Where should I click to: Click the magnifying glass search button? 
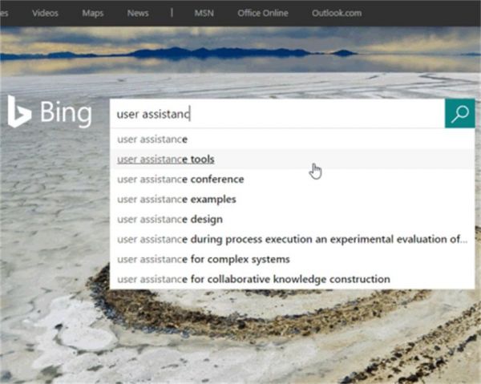click(459, 114)
